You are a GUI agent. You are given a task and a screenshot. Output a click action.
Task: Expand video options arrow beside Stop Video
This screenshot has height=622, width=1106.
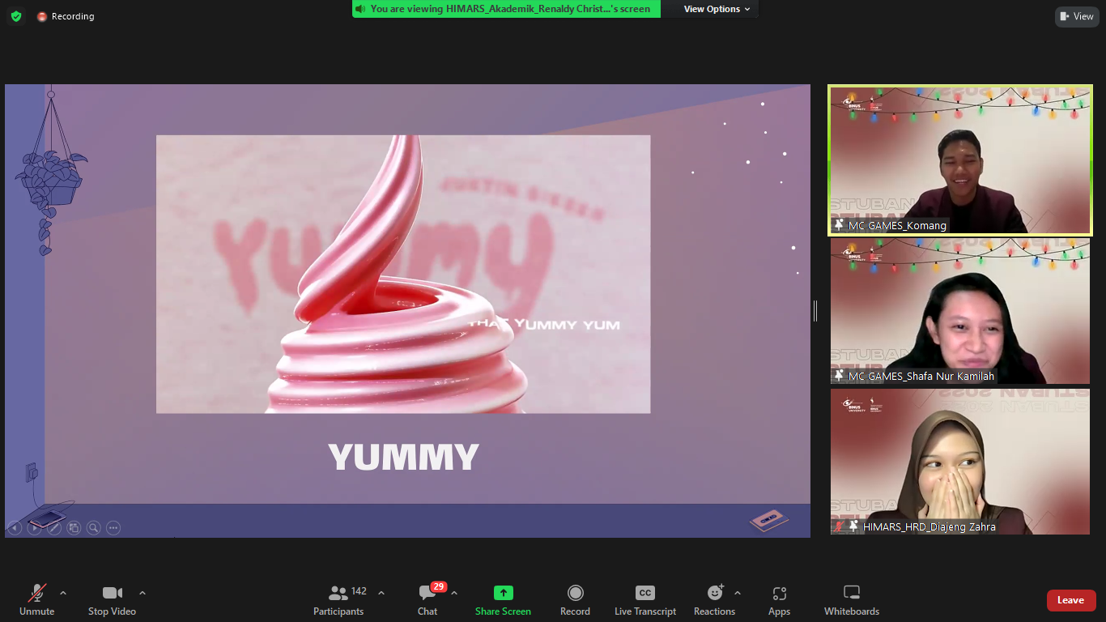point(143,593)
